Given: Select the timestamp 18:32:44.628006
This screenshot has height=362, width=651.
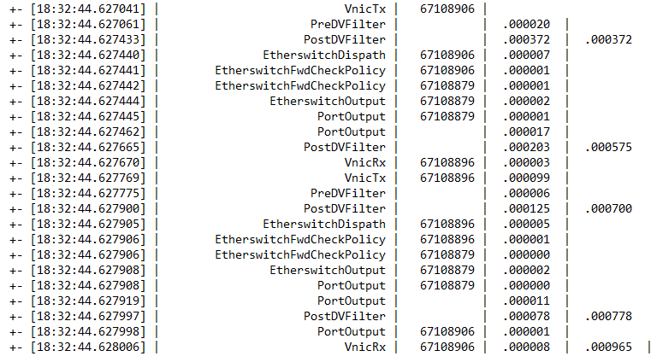Looking at the screenshot, I should pos(88,347).
